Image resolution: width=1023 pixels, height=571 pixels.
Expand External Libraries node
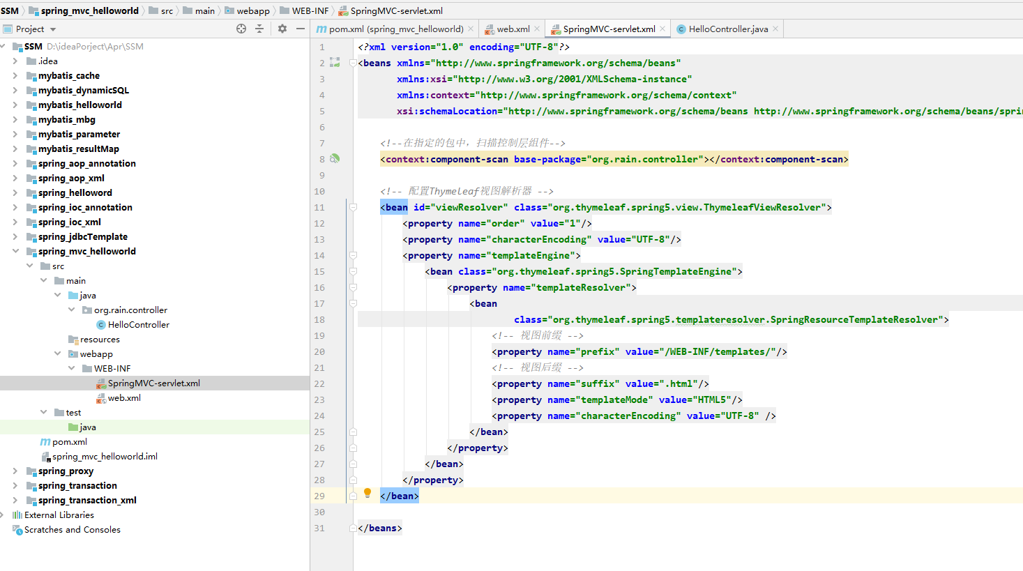[x=3, y=515]
